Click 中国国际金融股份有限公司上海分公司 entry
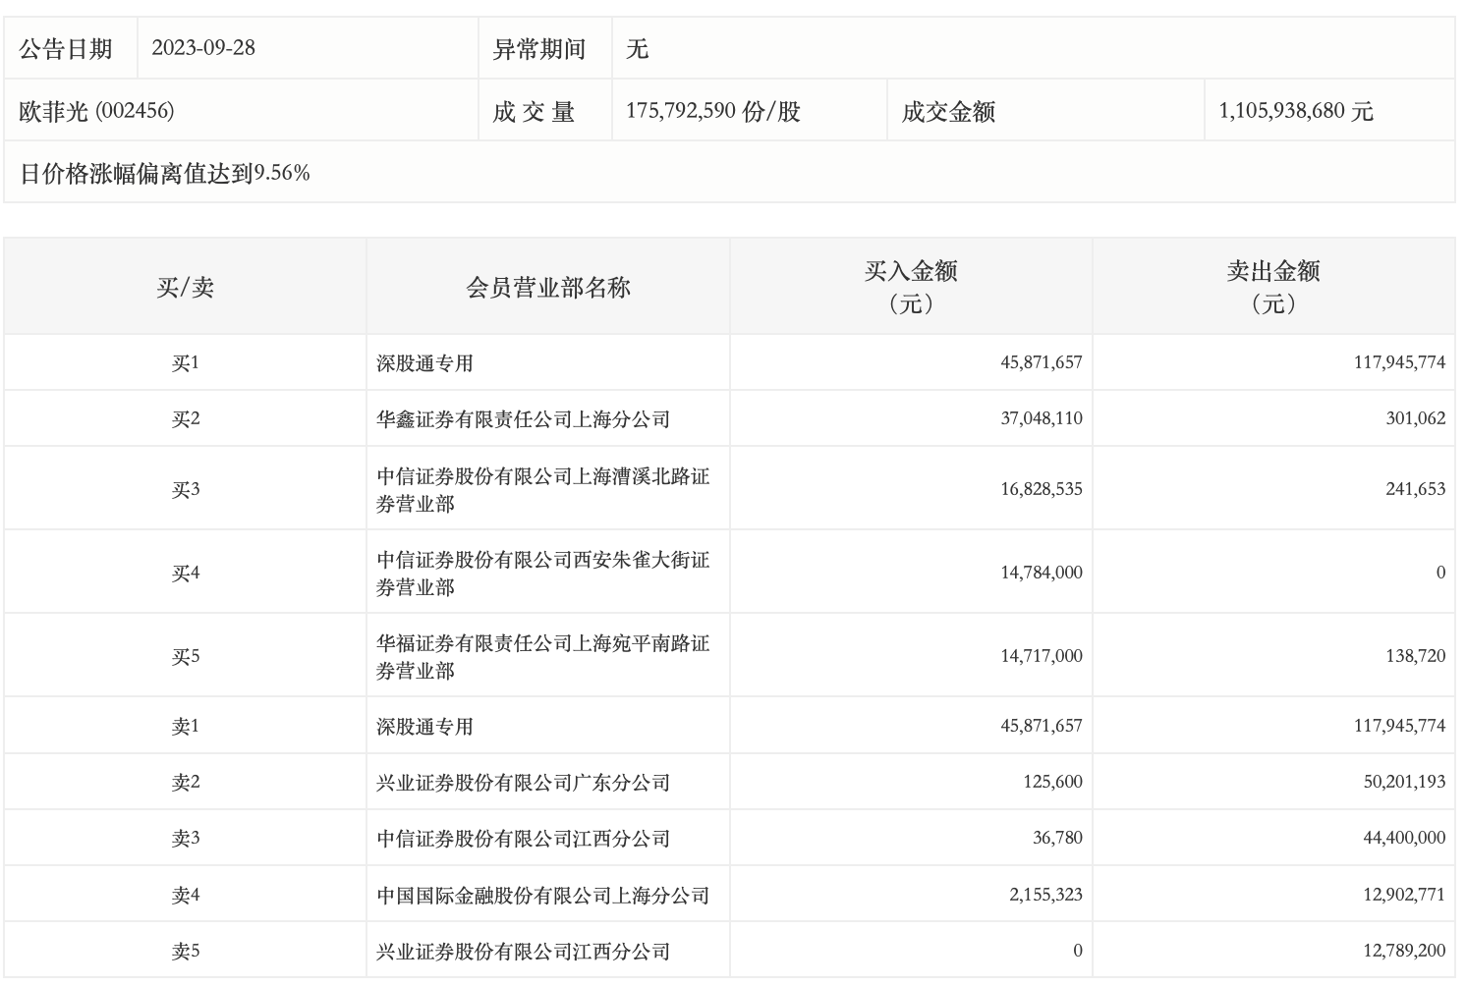The width and height of the screenshot is (1466, 986). pos(542,896)
